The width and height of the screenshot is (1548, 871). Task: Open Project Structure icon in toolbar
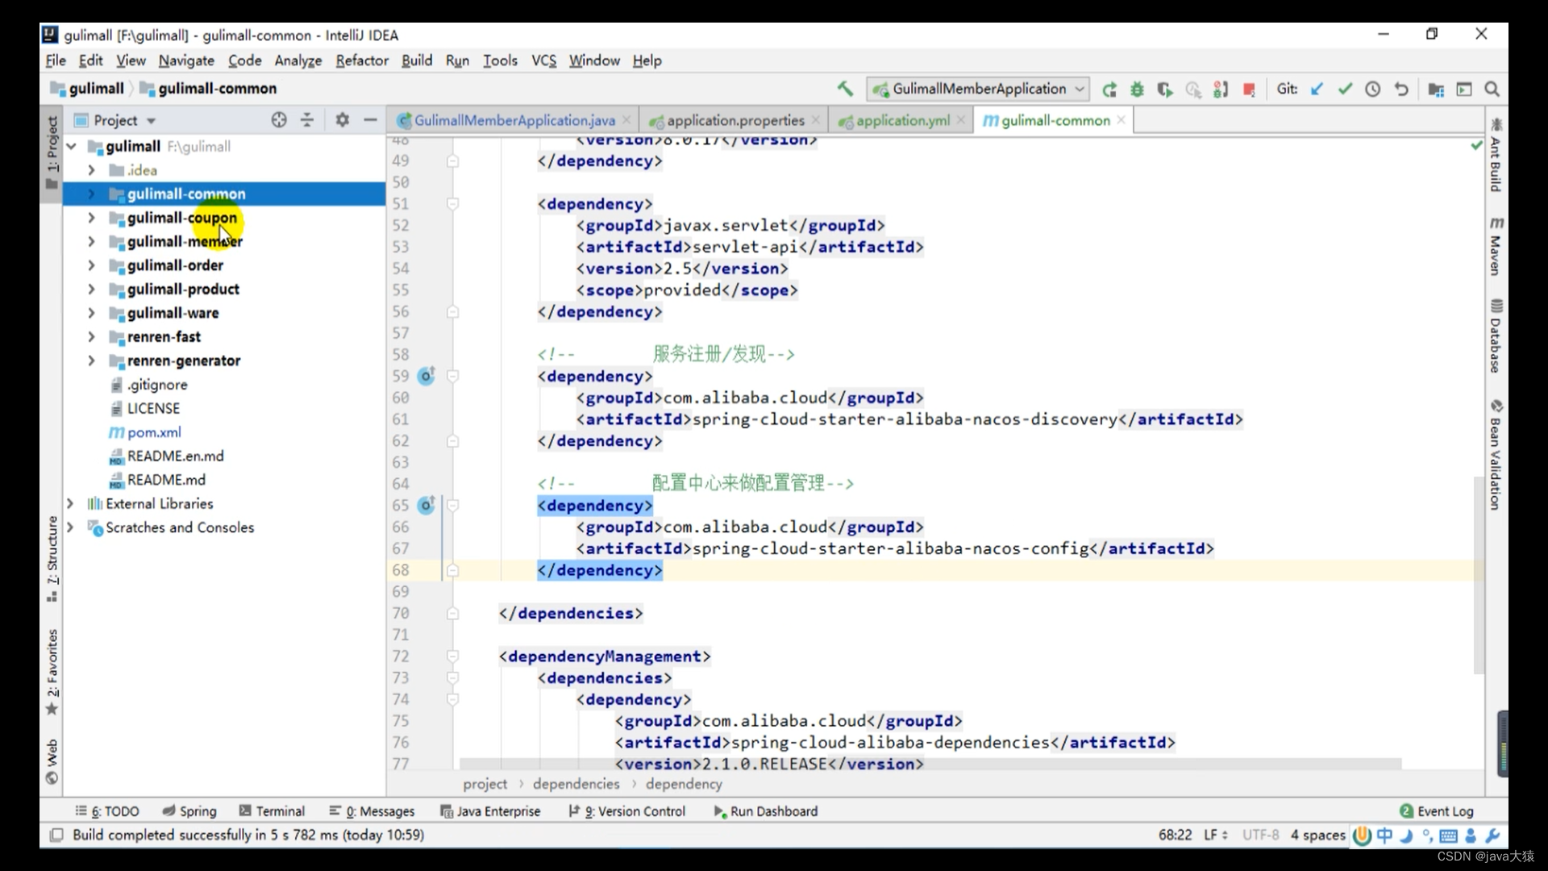click(1436, 90)
